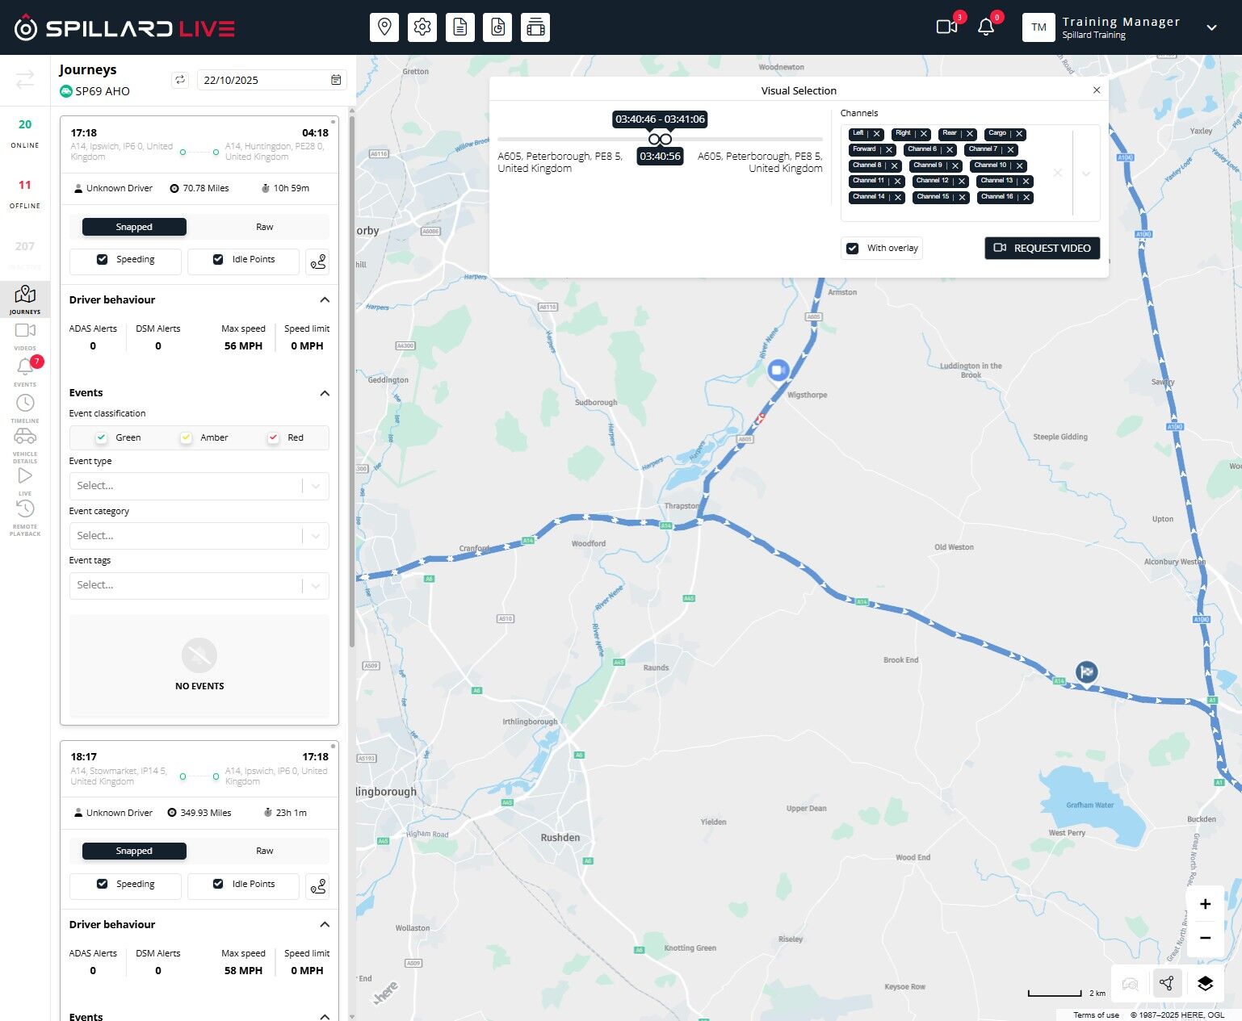
Task: Open the Event type dropdown
Action: click(x=199, y=486)
